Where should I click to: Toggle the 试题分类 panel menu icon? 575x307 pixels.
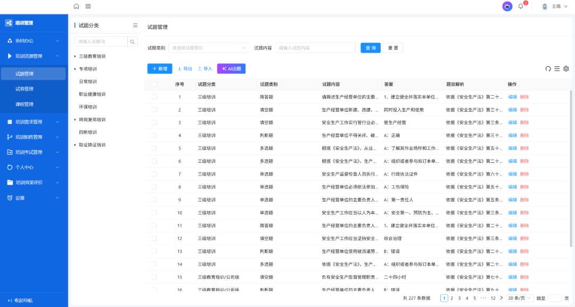(135, 26)
